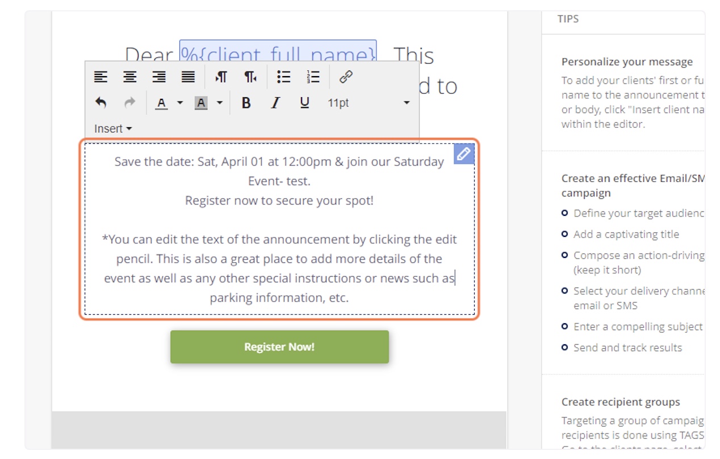Insert a hyperlink using link icon

click(x=346, y=77)
